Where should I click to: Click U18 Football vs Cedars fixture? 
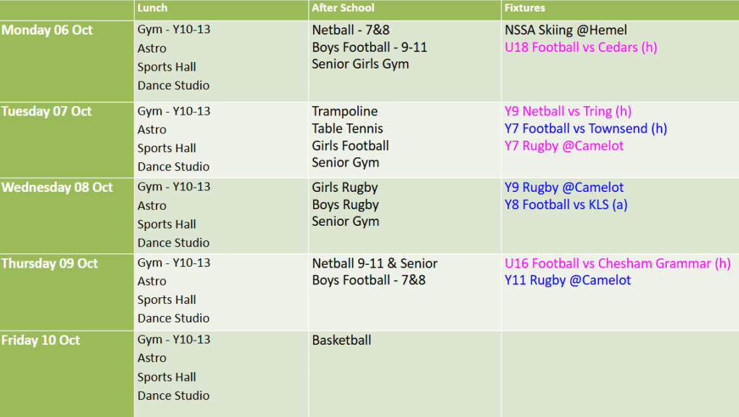pyautogui.click(x=581, y=48)
